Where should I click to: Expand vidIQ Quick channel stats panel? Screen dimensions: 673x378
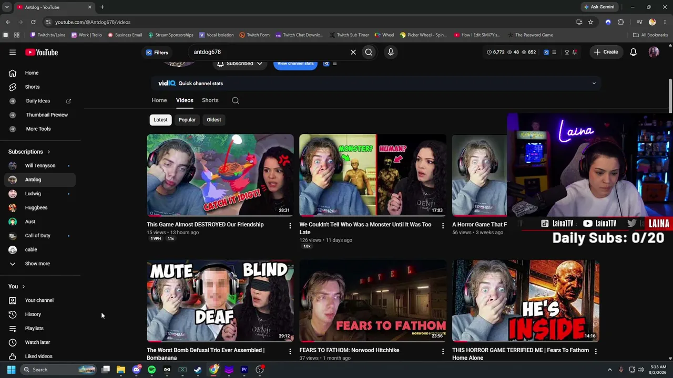(594, 83)
